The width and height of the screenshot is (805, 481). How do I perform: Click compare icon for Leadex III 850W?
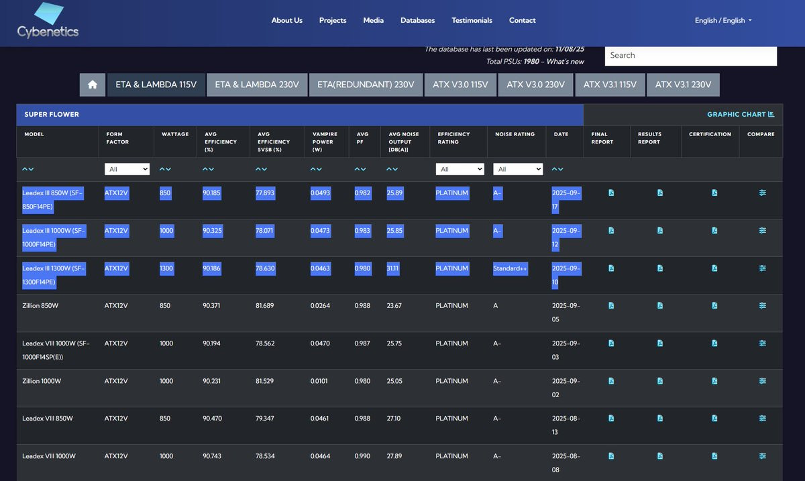pos(763,193)
